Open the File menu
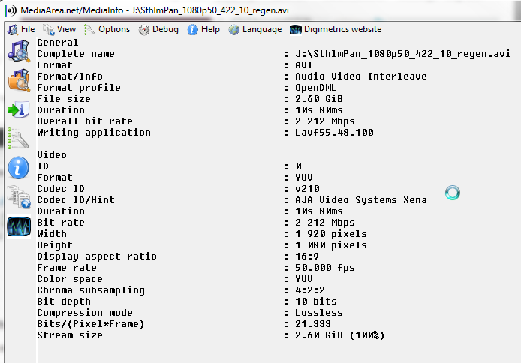 21,29
